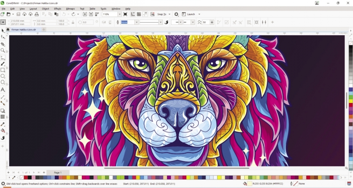Expand the redo history dropdown arrow

tap(78, 14)
